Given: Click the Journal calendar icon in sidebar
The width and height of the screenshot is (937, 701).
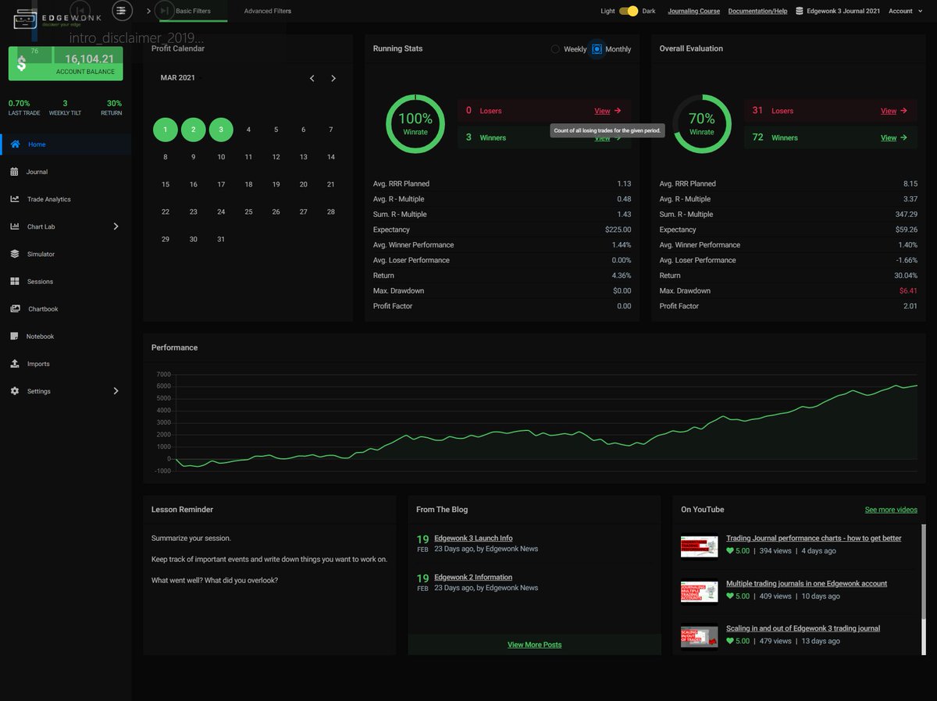Looking at the screenshot, I should pos(15,172).
